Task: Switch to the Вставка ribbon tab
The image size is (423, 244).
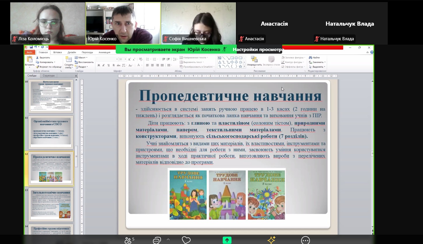Action: [x=57, y=52]
